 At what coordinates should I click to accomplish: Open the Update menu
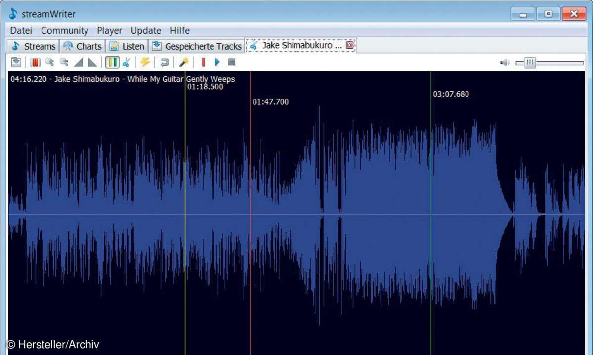[x=146, y=30]
